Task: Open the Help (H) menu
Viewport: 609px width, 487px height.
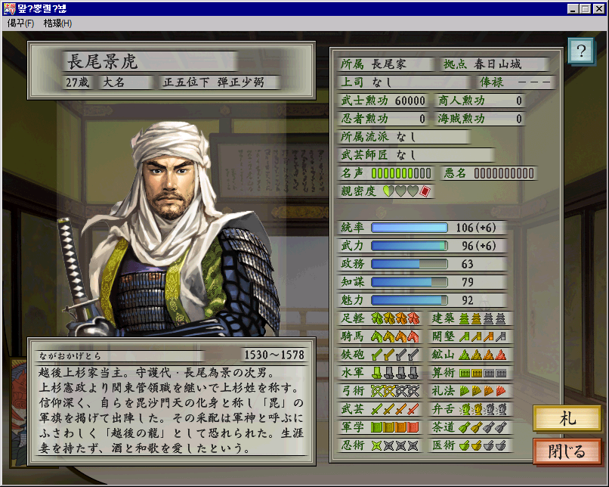Action: coord(57,23)
